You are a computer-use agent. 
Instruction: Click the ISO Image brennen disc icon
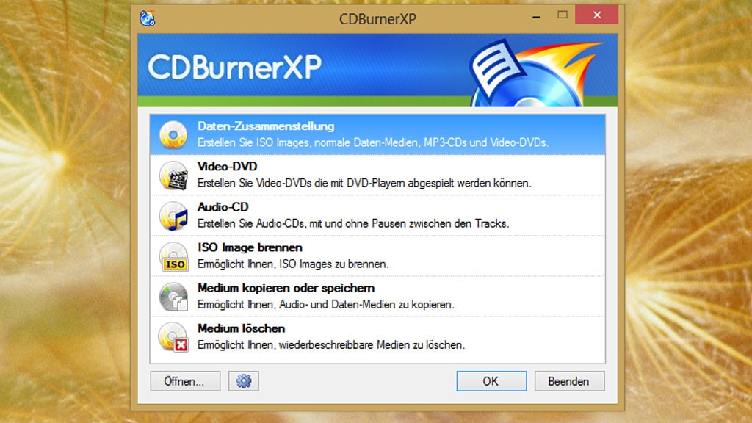tap(173, 255)
